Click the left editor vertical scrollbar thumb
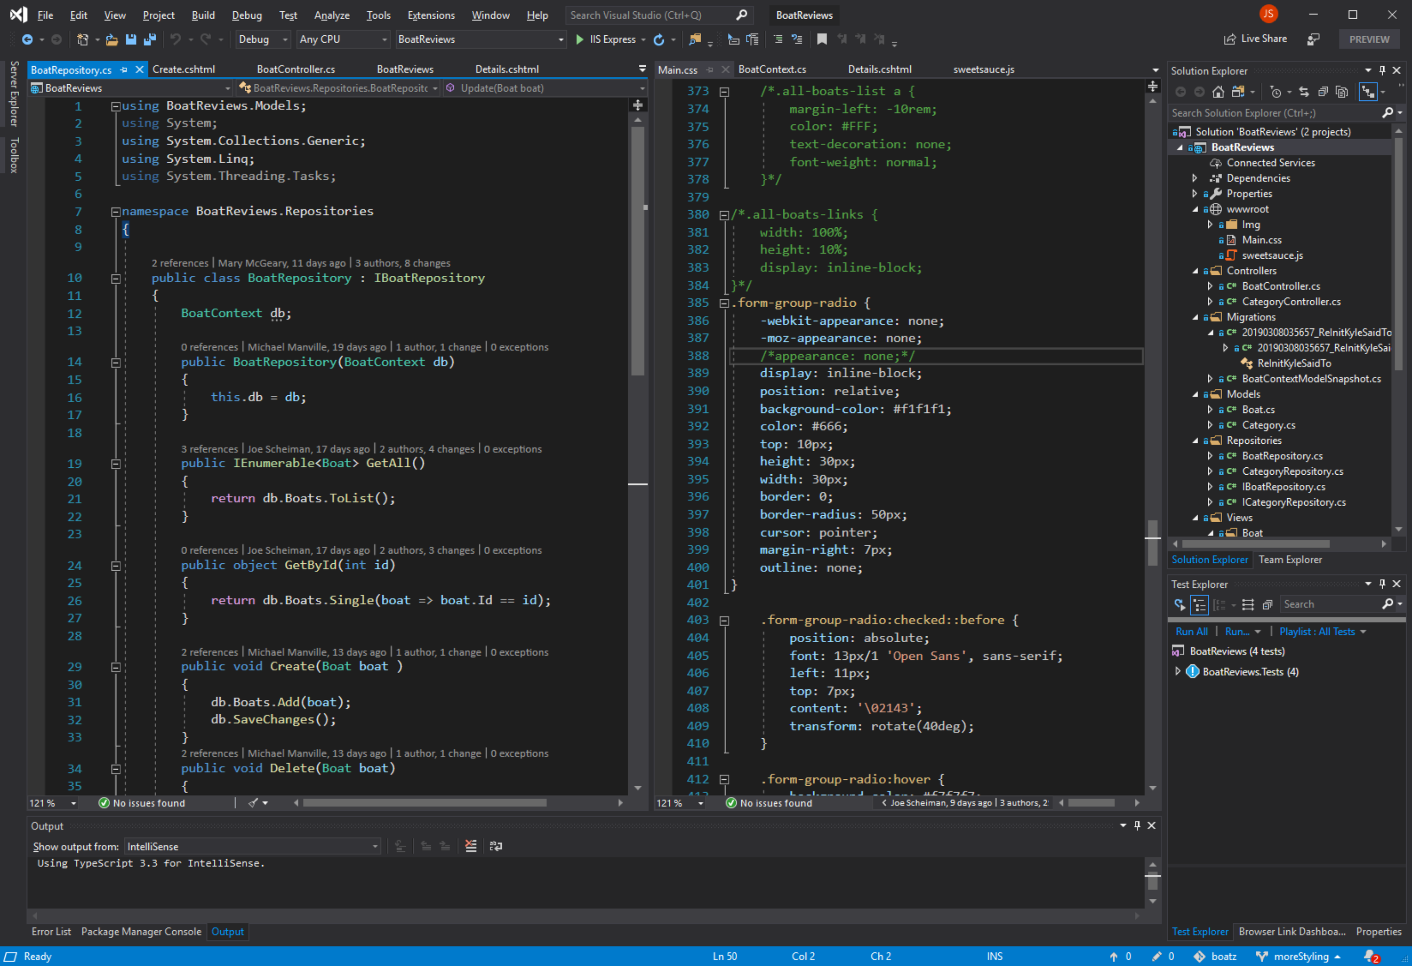 tap(637, 251)
